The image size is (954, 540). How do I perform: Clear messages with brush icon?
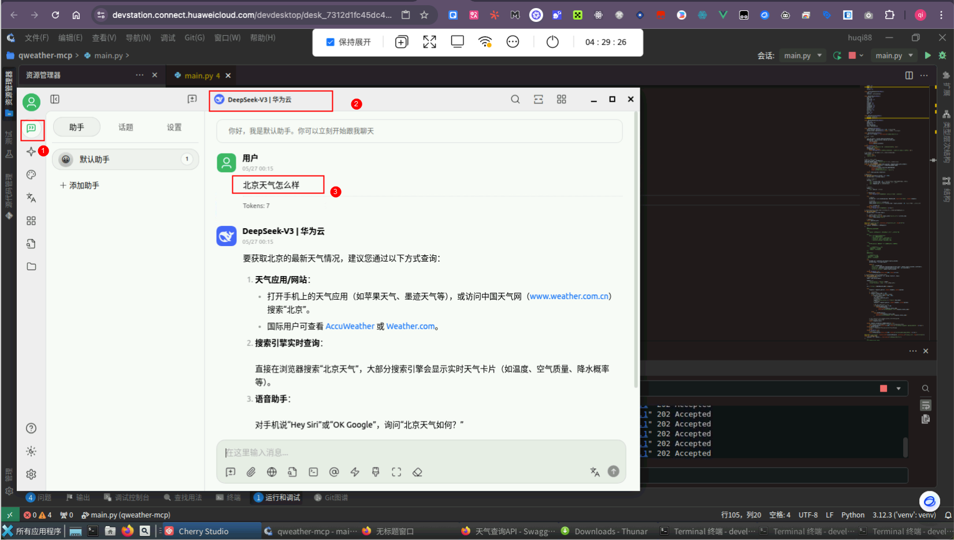pos(376,472)
